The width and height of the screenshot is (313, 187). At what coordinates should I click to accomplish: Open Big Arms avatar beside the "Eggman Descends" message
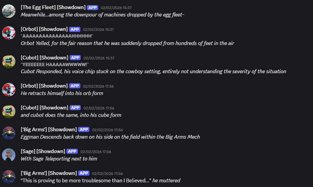click(x=9, y=133)
